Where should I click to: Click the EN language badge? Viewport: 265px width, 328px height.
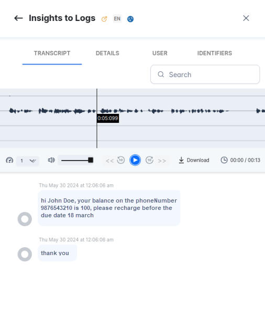(x=117, y=18)
